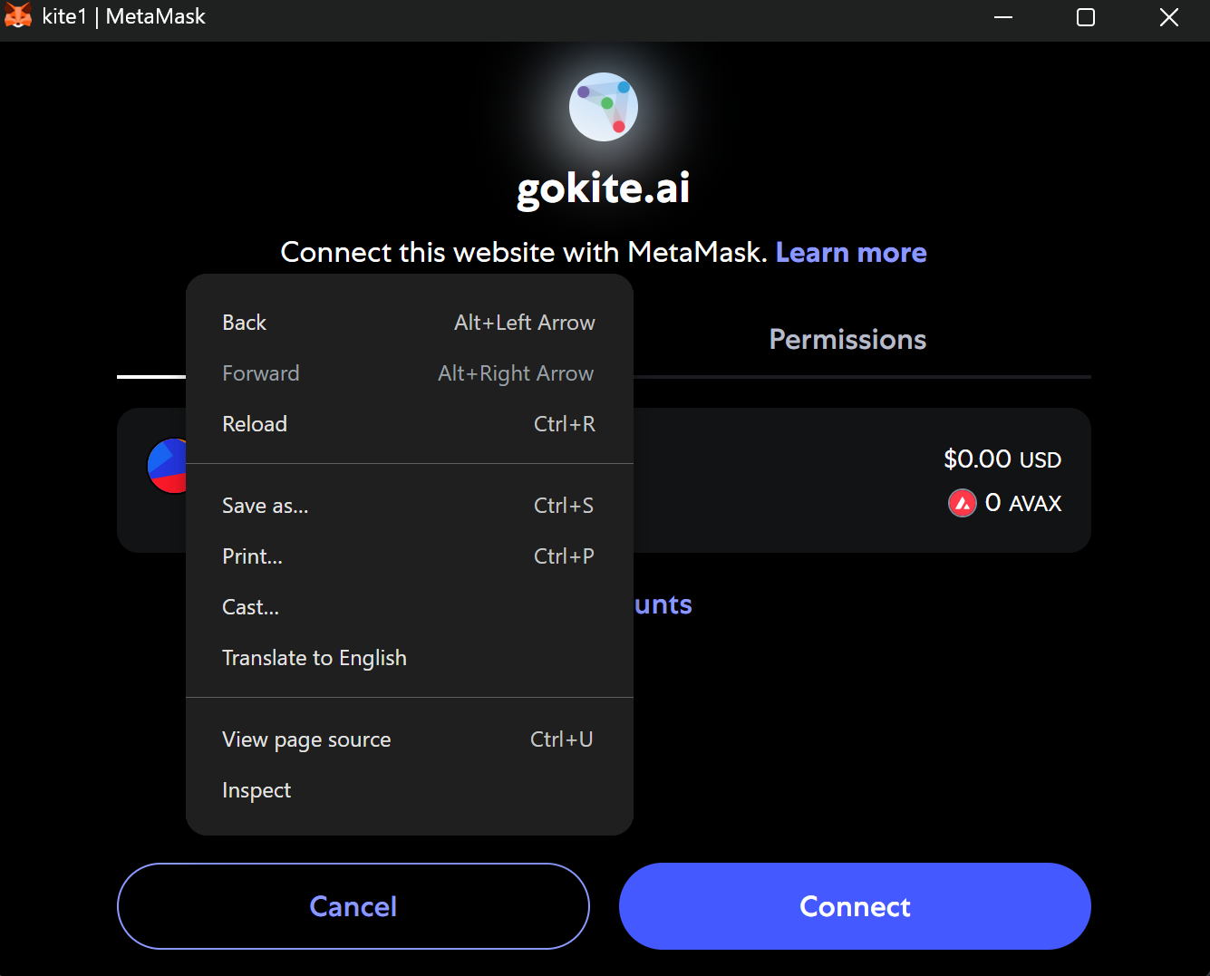Screen dimensions: 1210x976
Task: Click the $0.00 USD account balance
Action: click(1002, 459)
